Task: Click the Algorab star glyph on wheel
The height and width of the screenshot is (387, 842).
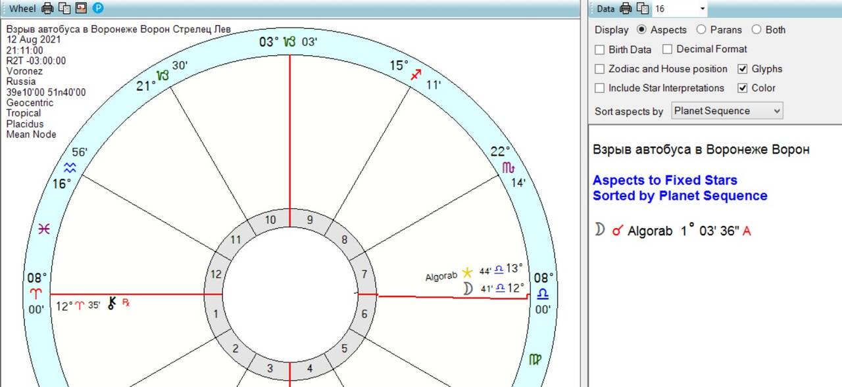Action: [467, 272]
